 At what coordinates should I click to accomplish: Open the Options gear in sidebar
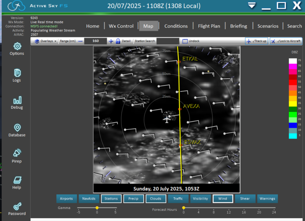click(17, 46)
